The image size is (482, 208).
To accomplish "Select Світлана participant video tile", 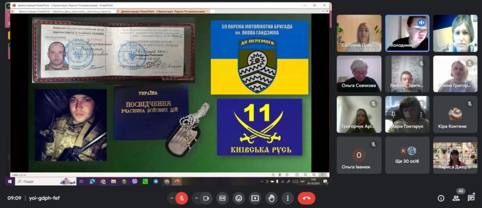I will pos(359,33).
